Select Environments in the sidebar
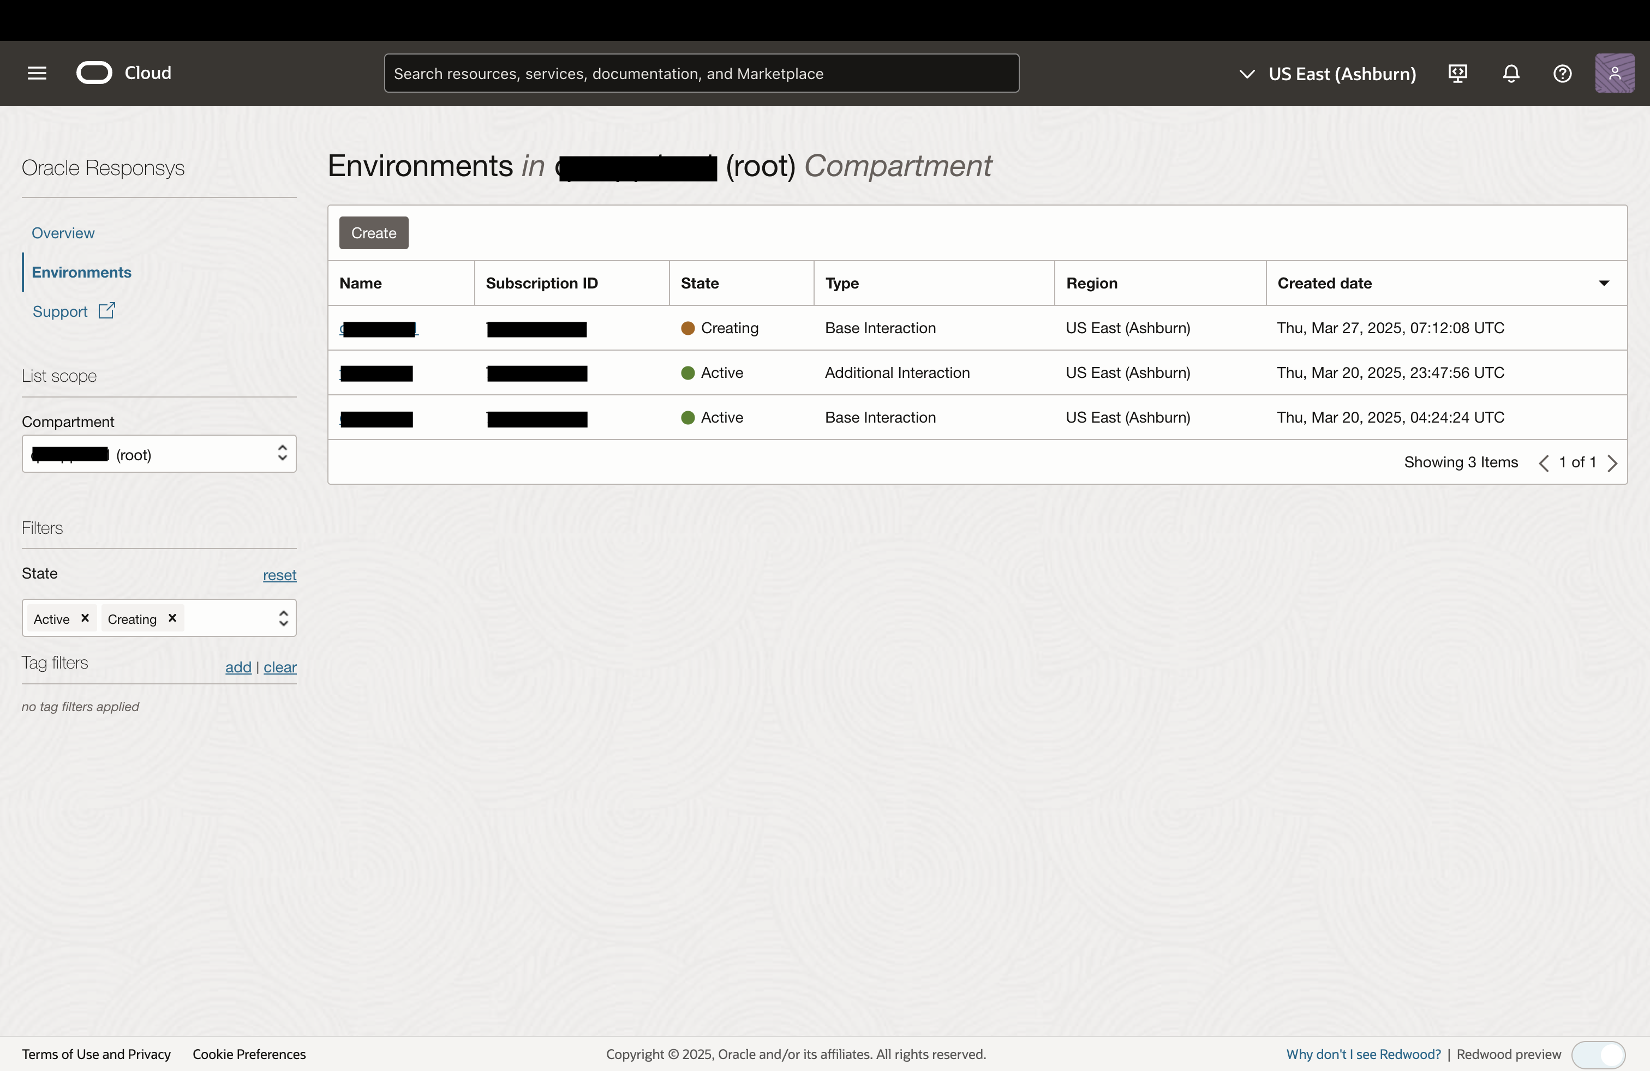Screen dimensions: 1650x1071 [x=81, y=272]
